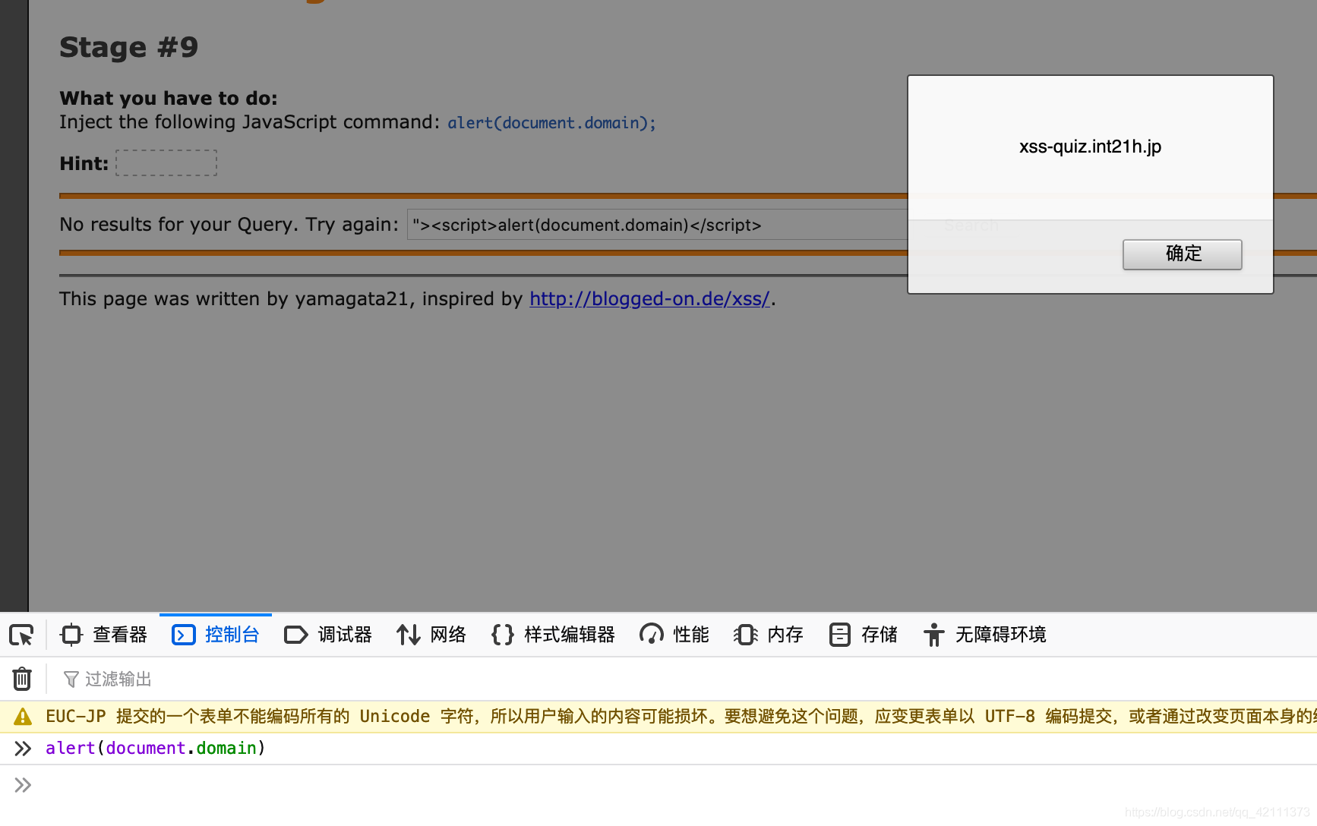
Task: Click the yellow warning triangle icon
Action: (x=23, y=717)
